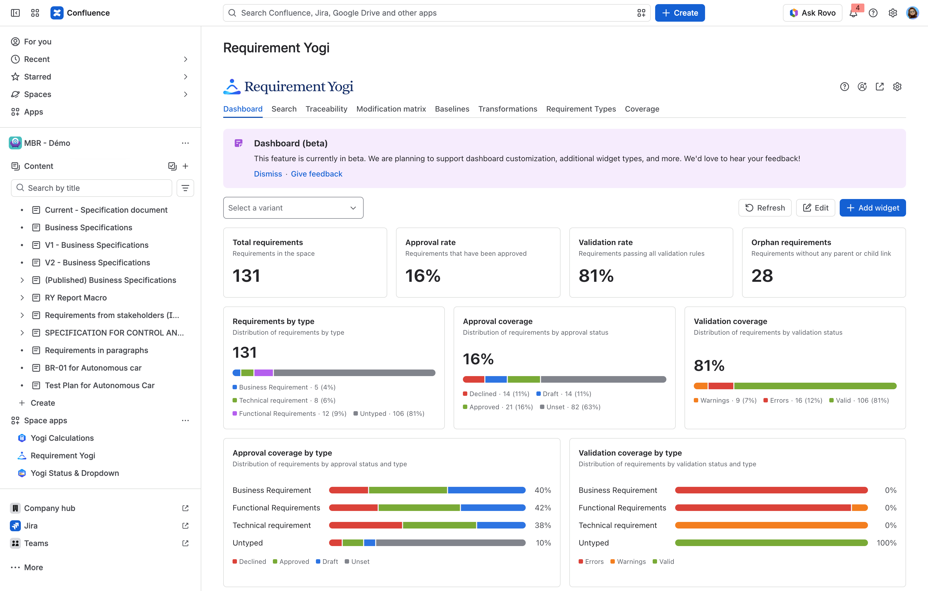Viewport: 928px width, 591px height.
Task: Click the Unset segment in Approval coverage bar
Action: (x=604, y=379)
